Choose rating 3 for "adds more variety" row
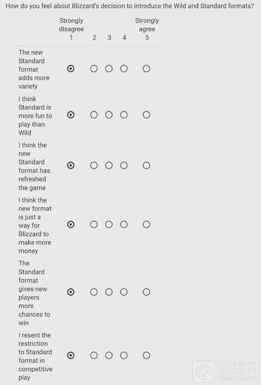This screenshot has height=385, width=261. click(x=109, y=69)
